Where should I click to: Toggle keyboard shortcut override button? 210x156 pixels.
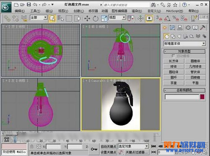tap(149, 18)
